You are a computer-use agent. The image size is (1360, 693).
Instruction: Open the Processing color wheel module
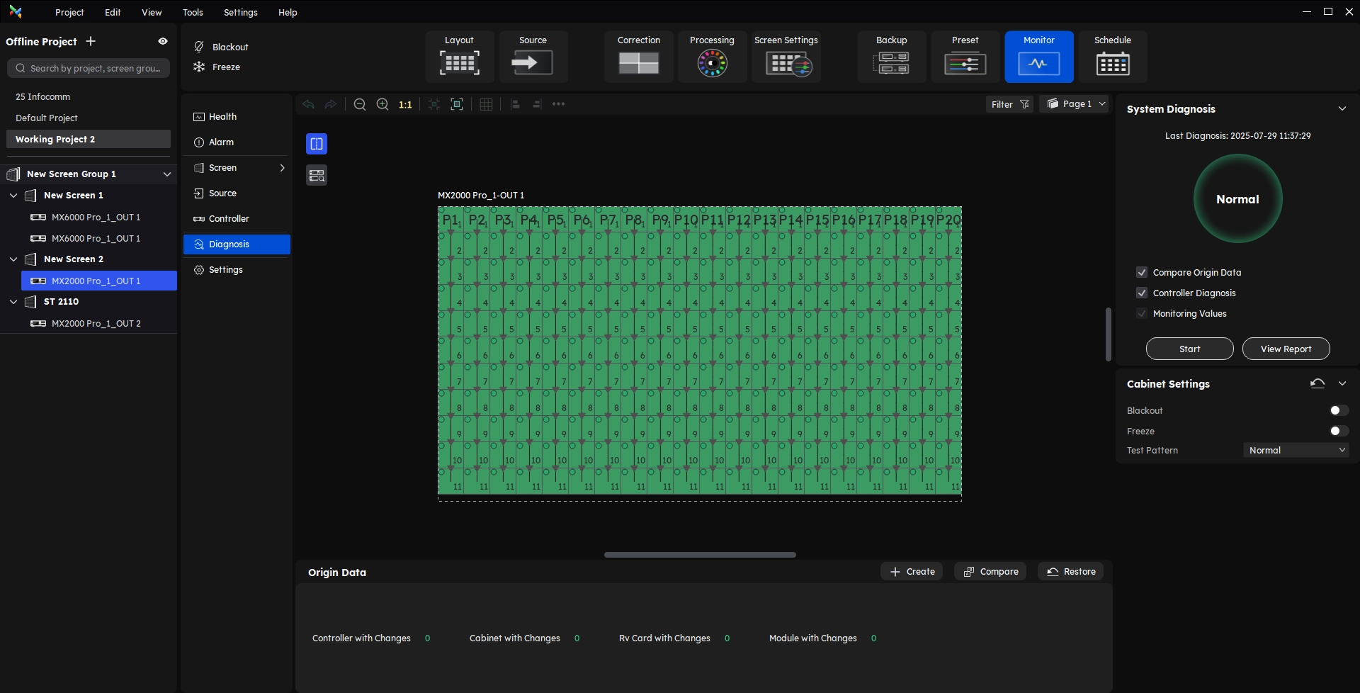point(712,57)
